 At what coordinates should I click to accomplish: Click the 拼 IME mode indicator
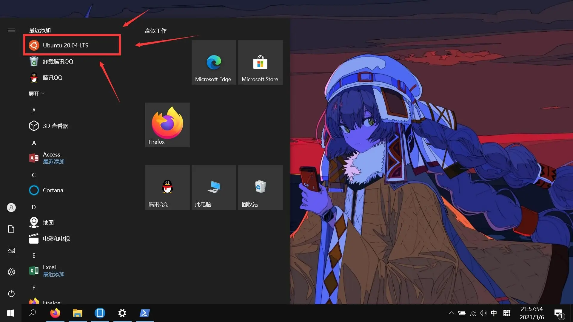pyautogui.click(x=507, y=313)
